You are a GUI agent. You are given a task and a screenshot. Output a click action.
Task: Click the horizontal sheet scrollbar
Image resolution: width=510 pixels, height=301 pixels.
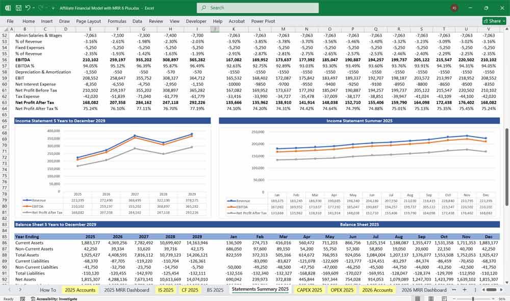(491, 289)
